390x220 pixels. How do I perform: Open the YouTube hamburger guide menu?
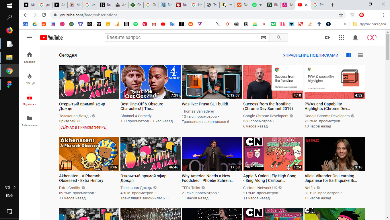pyautogui.click(x=30, y=38)
